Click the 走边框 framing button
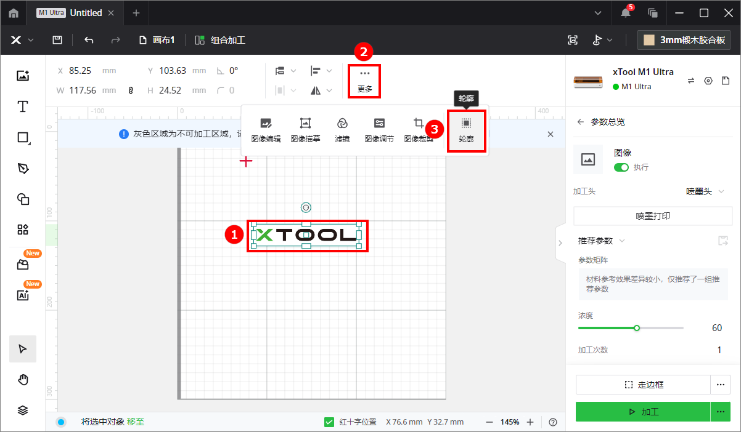The width and height of the screenshot is (741, 432). pos(643,385)
